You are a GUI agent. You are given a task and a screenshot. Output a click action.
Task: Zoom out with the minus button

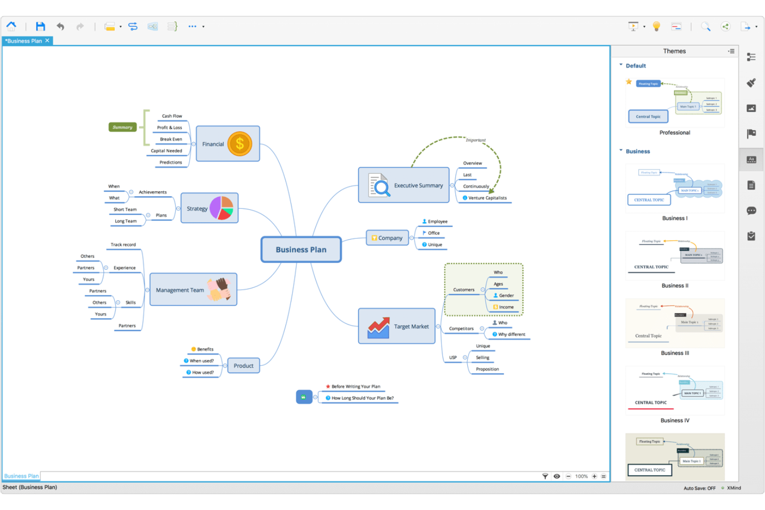(x=569, y=476)
